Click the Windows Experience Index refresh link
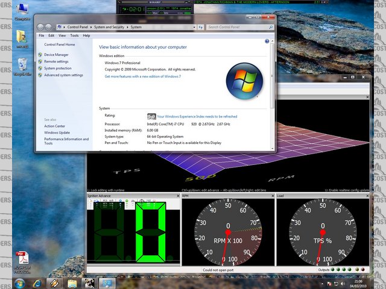The image size is (386, 289). click(197, 116)
